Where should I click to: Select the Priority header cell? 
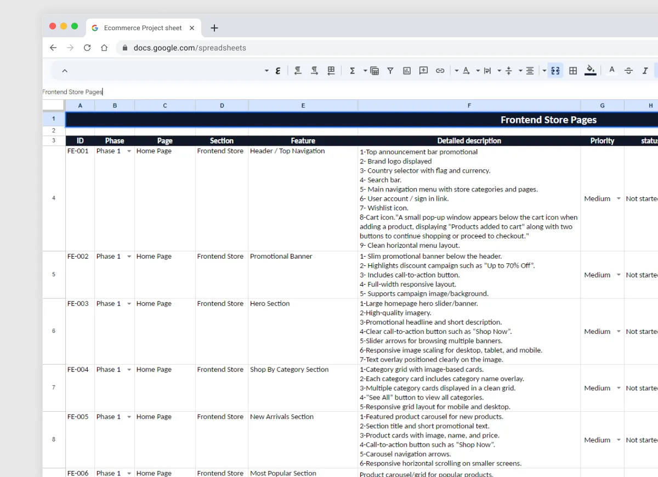pyautogui.click(x=603, y=141)
